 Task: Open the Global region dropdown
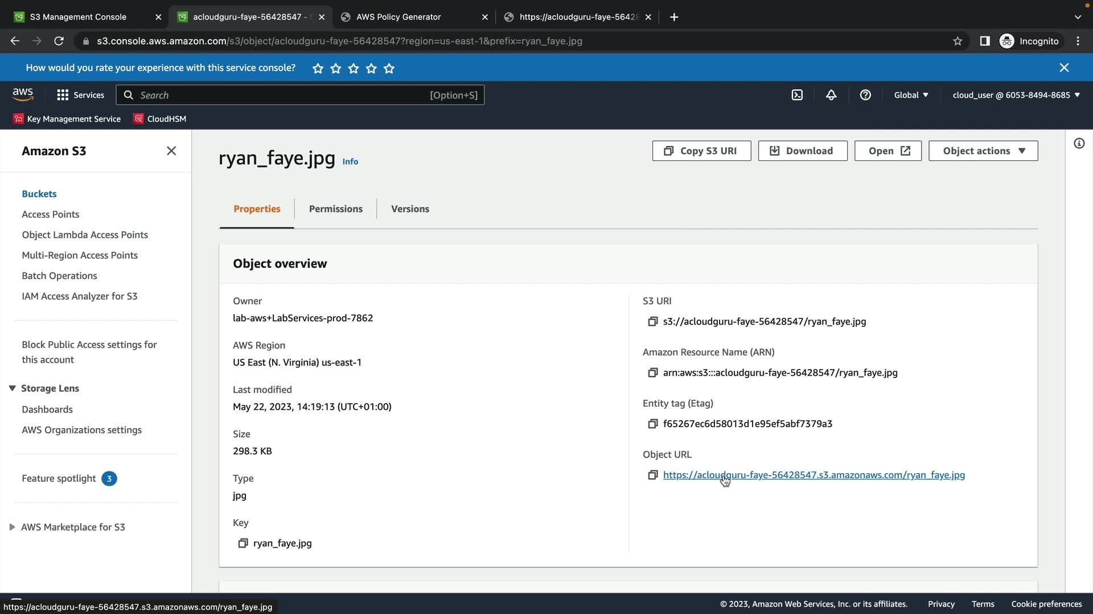click(x=911, y=95)
